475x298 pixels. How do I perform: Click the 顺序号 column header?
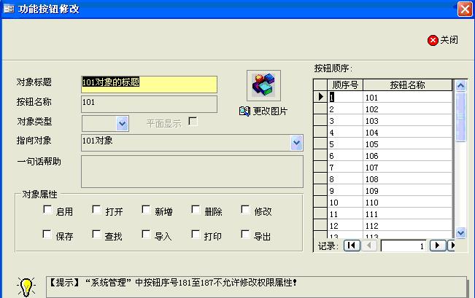point(344,85)
